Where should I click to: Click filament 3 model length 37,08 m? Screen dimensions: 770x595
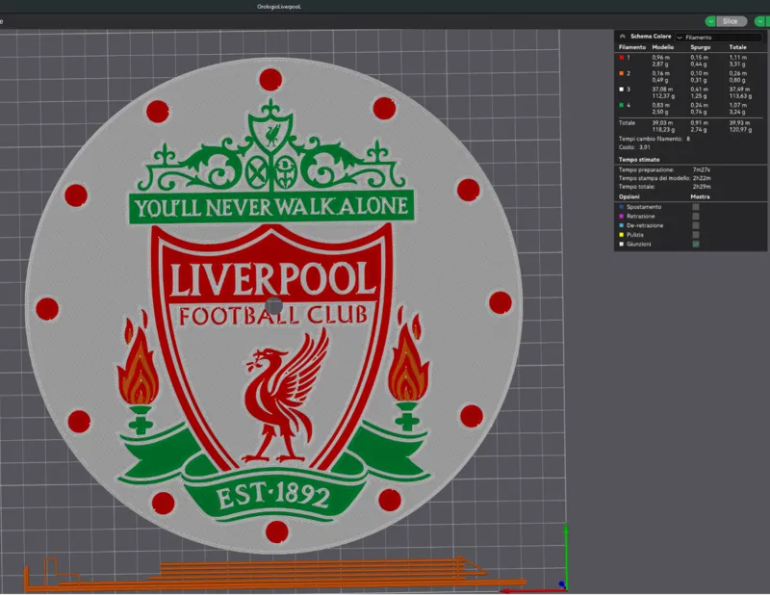(x=662, y=90)
